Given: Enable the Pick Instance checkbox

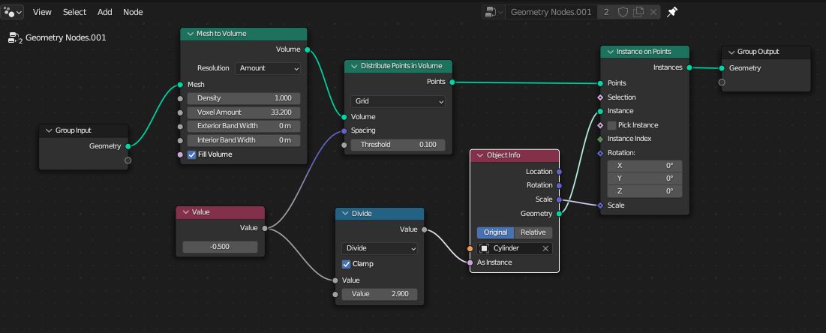Looking at the screenshot, I should (x=611, y=125).
